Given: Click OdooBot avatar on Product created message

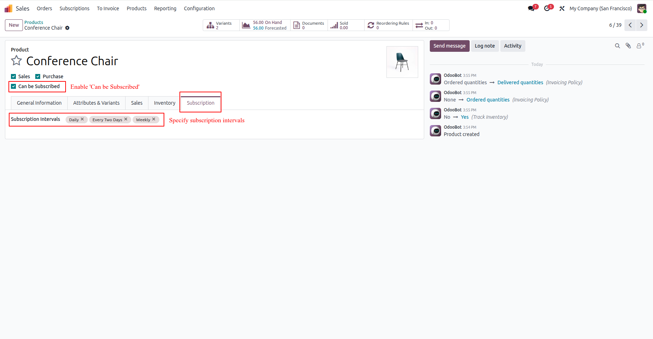Looking at the screenshot, I should pos(435,131).
